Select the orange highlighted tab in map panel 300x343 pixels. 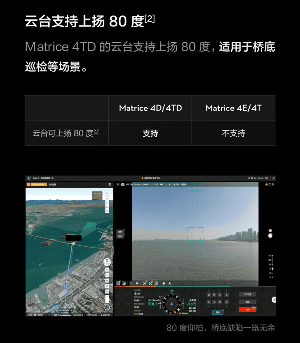[x=39, y=184]
